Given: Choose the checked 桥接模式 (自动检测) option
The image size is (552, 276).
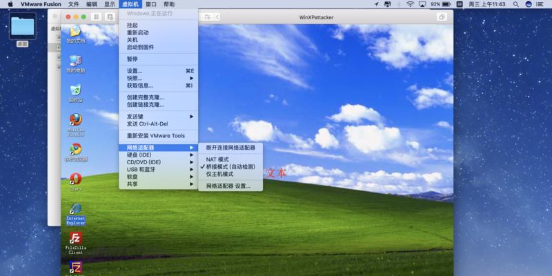Looking at the screenshot, I should (230, 167).
